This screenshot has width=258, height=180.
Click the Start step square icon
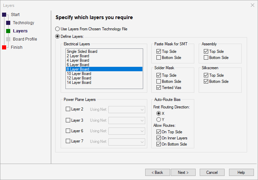[4, 15]
